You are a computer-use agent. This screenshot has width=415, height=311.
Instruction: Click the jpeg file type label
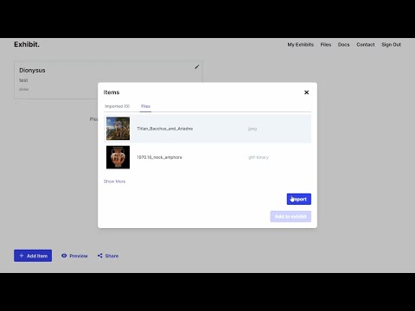tap(252, 129)
